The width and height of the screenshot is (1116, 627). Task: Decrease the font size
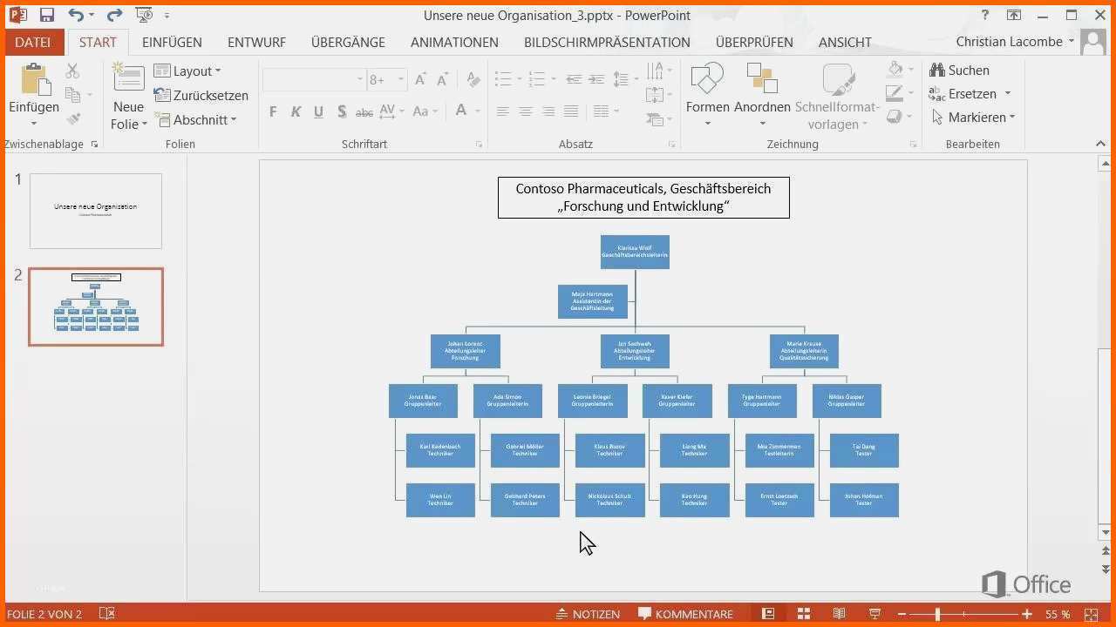point(444,79)
